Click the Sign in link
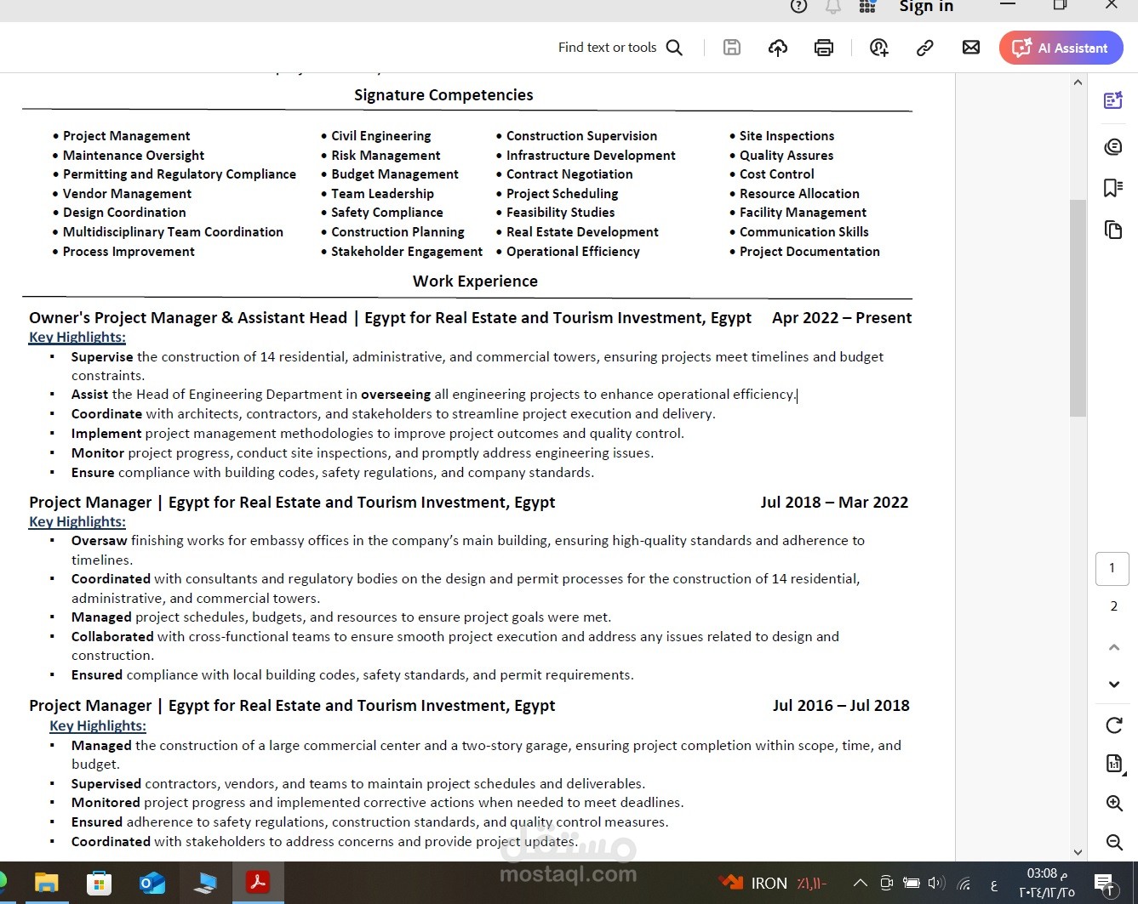The image size is (1138, 904). coord(926,6)
